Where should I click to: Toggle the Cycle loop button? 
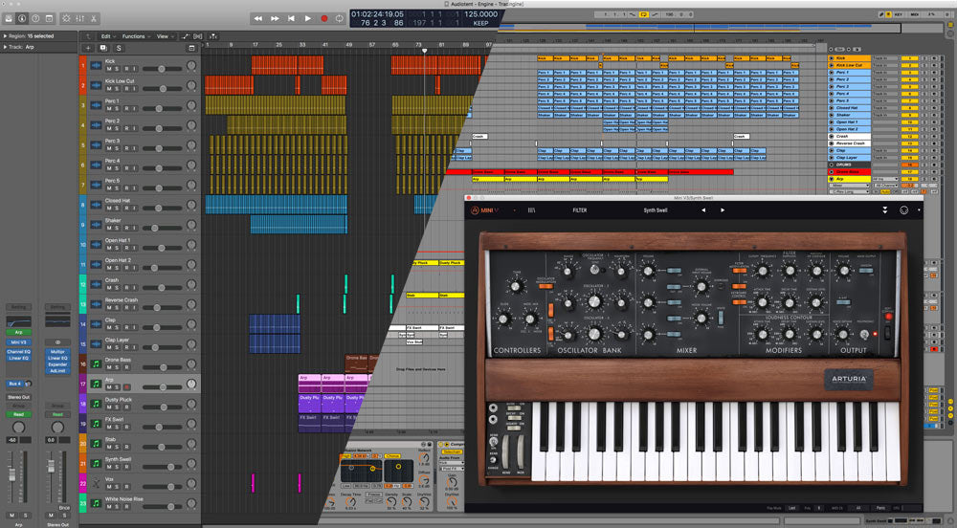click(x=340, y=18)
